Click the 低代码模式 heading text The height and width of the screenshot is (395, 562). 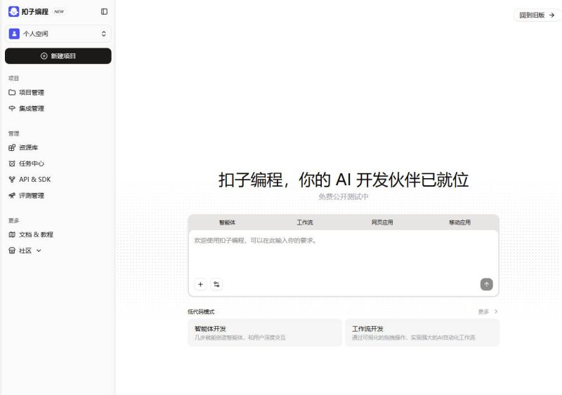point(201,312)
